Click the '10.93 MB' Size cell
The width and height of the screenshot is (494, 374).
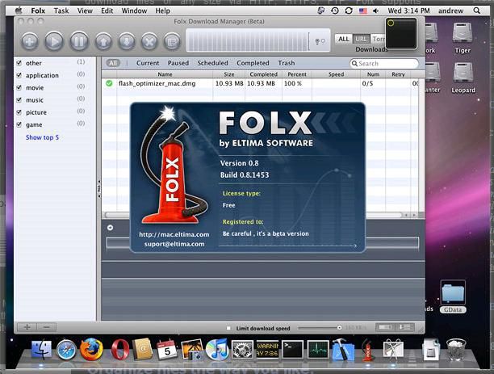point(229,83)
